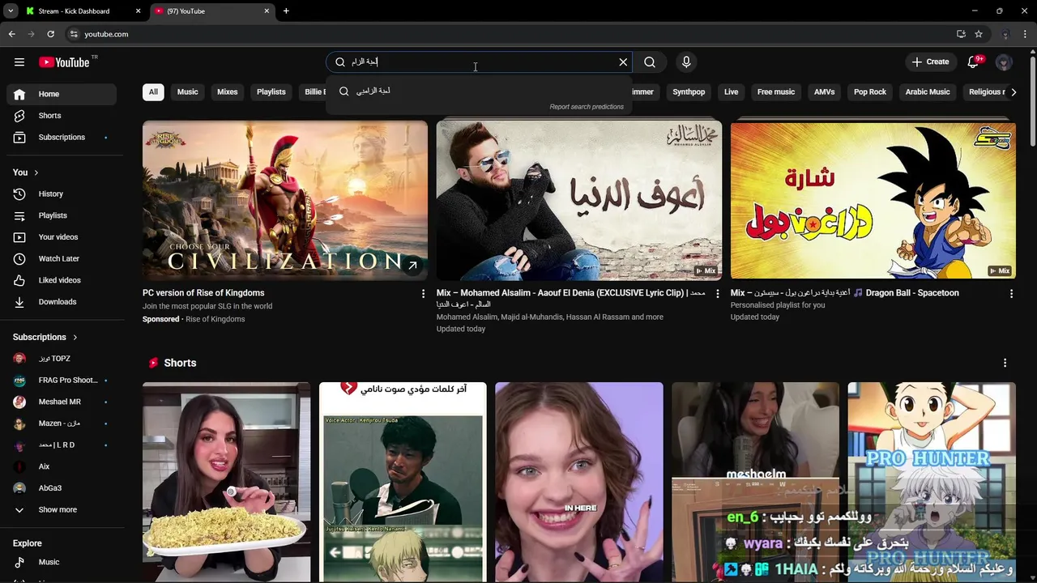Viewport: 1037px width, 583px height.
Task: Choose the search suggestion in dropdown
Action: pos(478,91)
